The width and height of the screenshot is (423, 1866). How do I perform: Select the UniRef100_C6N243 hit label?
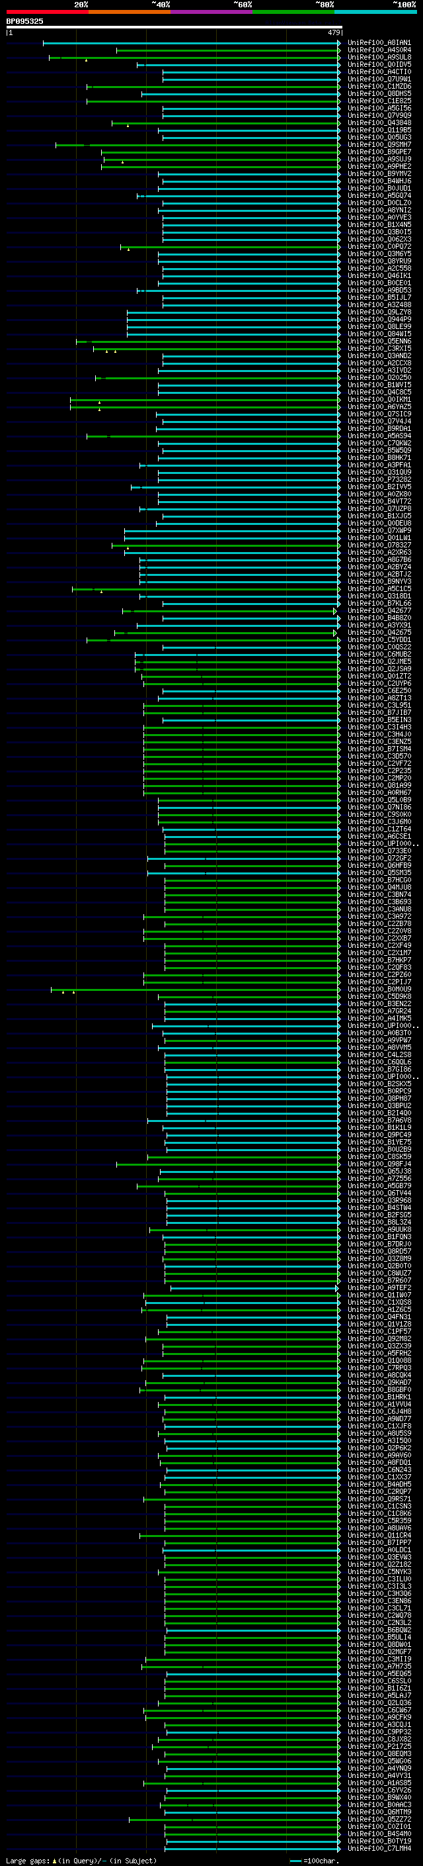(379, 1469)
